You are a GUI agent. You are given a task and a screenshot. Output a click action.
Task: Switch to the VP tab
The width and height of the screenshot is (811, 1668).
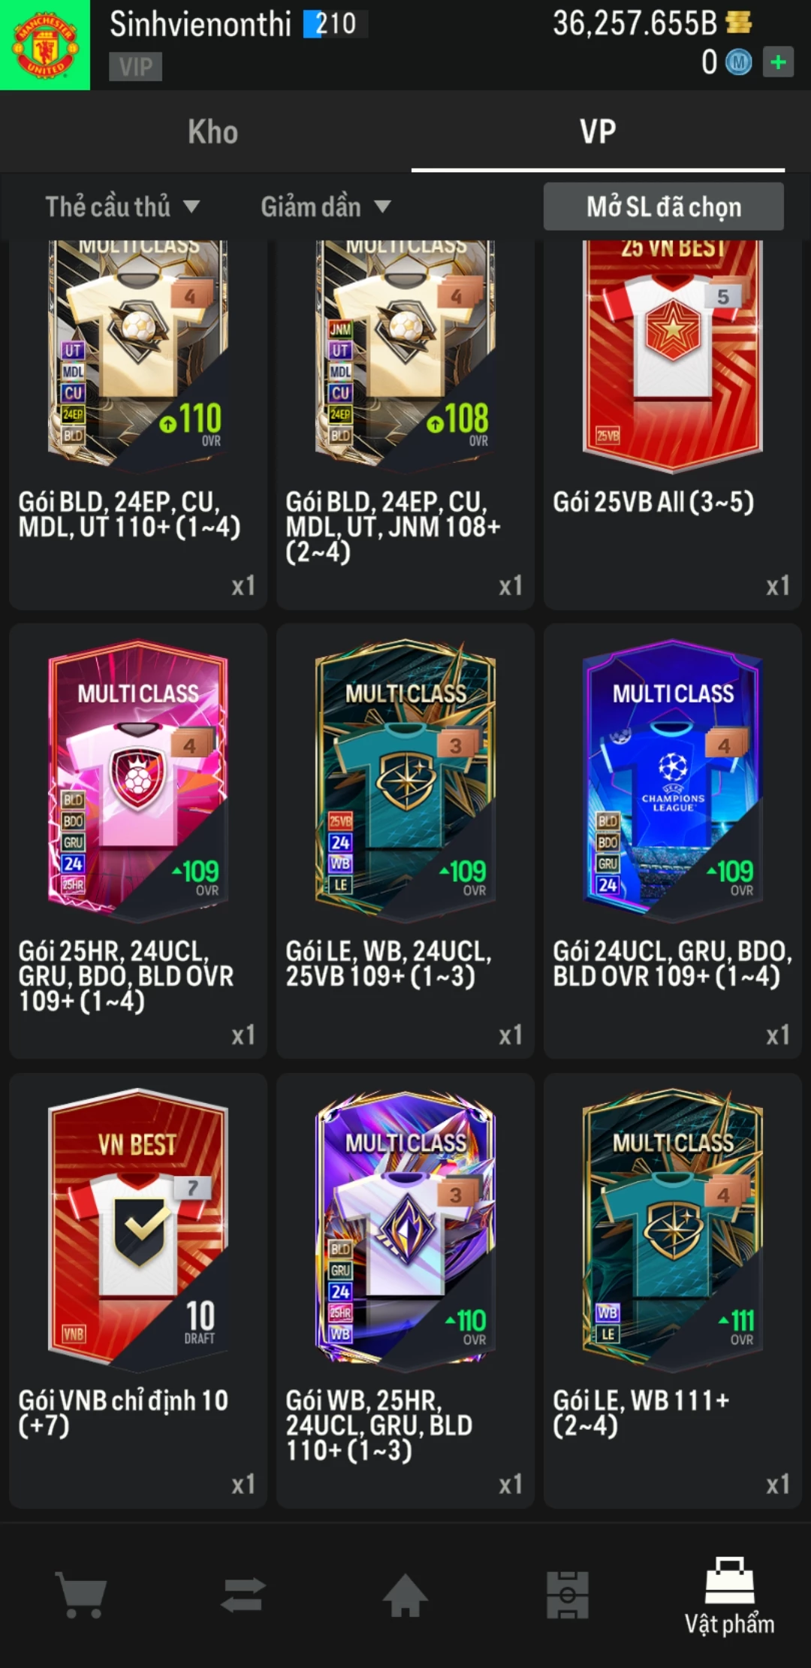point(598,131)
